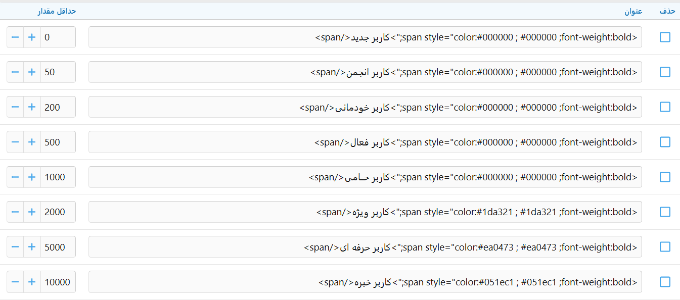Click title field with color #ea0473

coord(365,247)
